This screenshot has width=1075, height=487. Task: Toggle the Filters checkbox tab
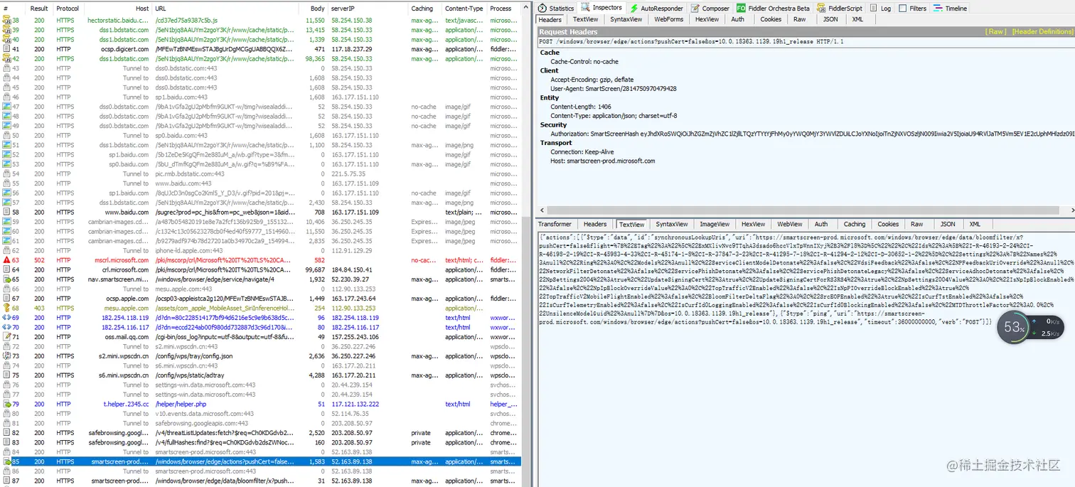coord(912,8)
